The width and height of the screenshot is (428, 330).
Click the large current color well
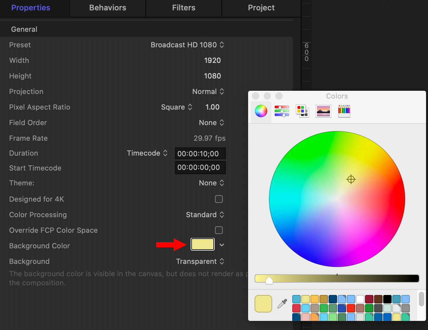click(x=263, y=304)
